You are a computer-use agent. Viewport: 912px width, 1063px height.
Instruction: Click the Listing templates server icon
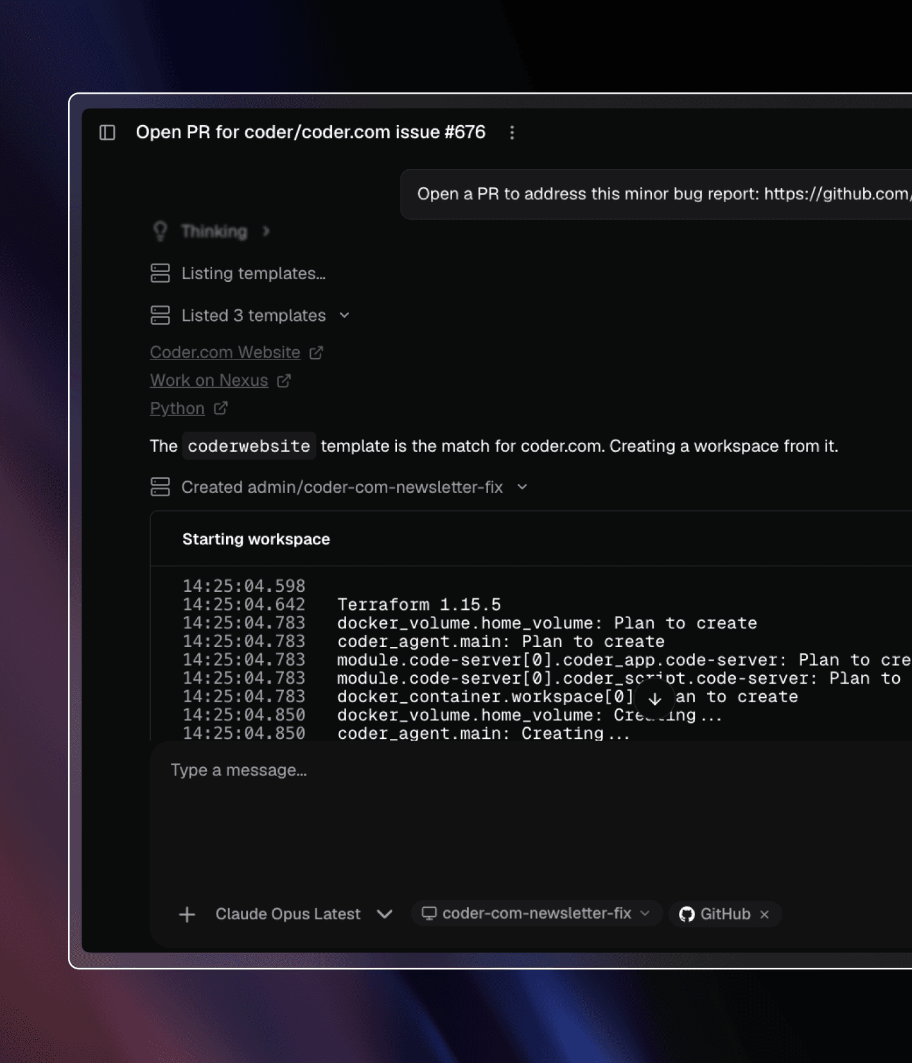click(x=161, y=273)
